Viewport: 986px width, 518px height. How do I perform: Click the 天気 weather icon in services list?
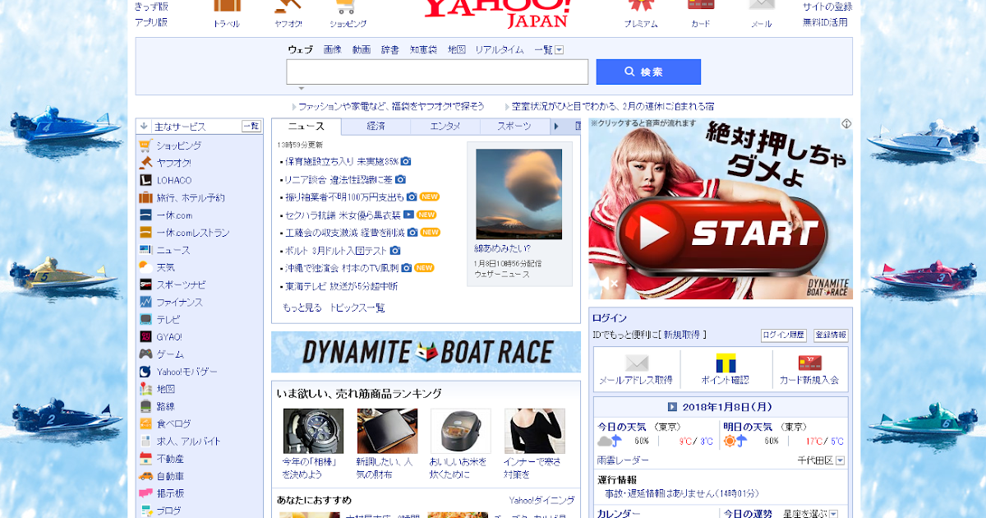pos(145,267)
